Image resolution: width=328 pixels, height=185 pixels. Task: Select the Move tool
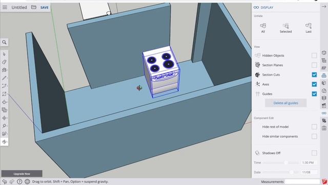(5, 118)
